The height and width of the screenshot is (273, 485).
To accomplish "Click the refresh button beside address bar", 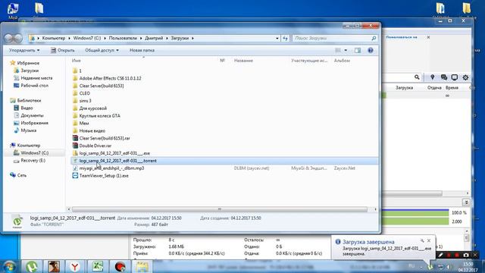I will point(285,38).
